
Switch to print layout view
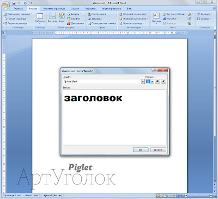click(159, 196)
